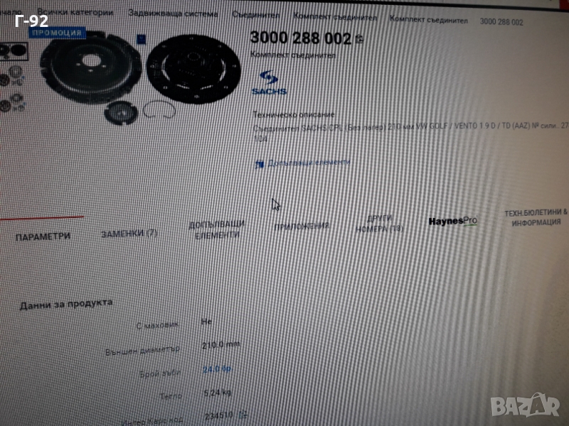
Task: Click the SACHS brand logo
Action: pos(268,82)
